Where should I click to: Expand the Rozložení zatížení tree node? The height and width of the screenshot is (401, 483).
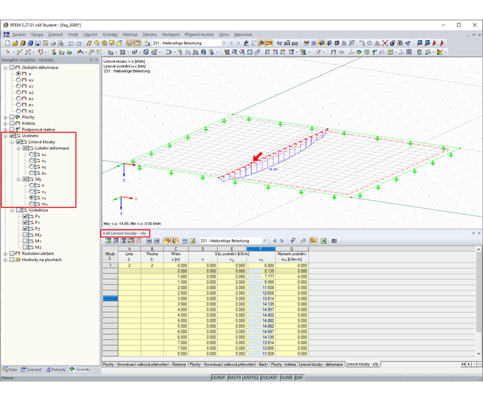[x=5, y=254]
